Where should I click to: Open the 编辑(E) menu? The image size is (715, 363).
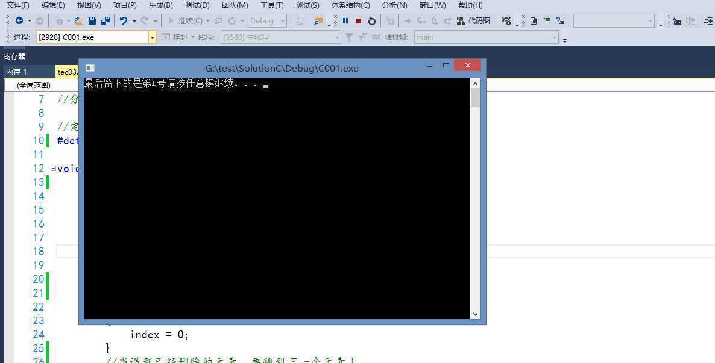(53, 5)
